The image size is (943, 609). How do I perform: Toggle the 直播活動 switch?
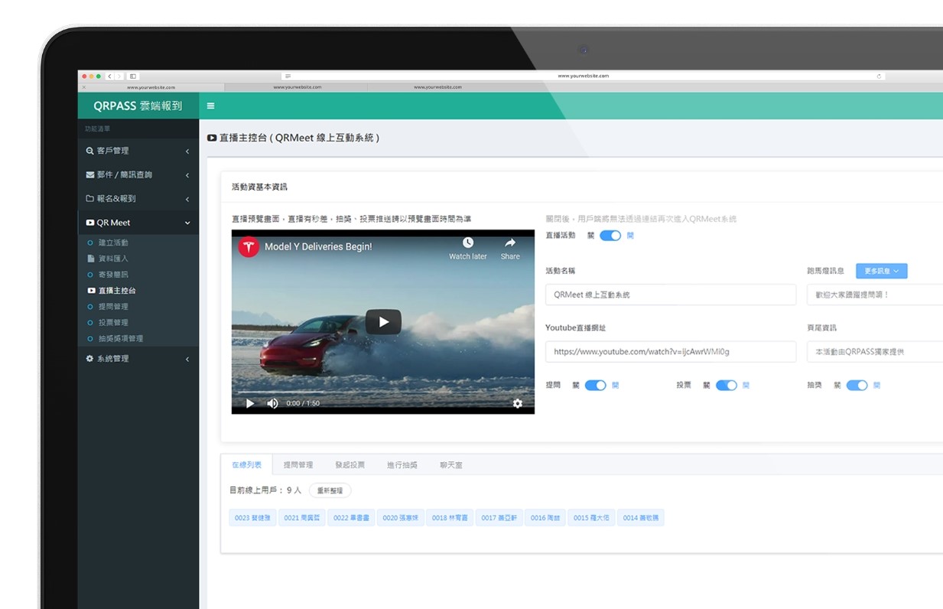click(610, 236)
